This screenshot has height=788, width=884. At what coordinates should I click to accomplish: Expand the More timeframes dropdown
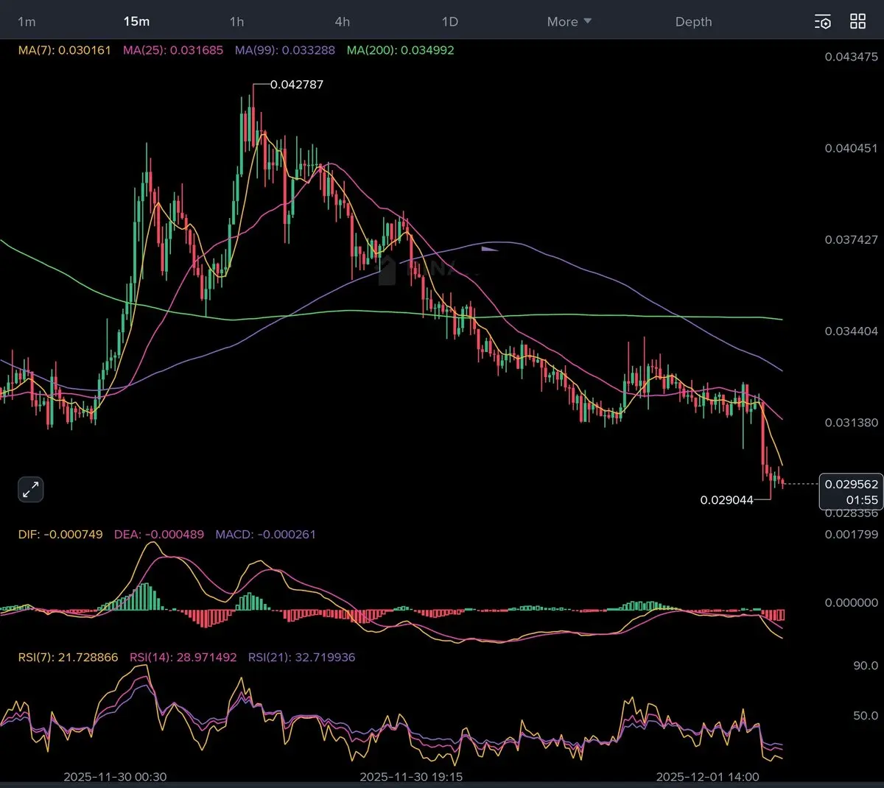[x=569, y=21]
